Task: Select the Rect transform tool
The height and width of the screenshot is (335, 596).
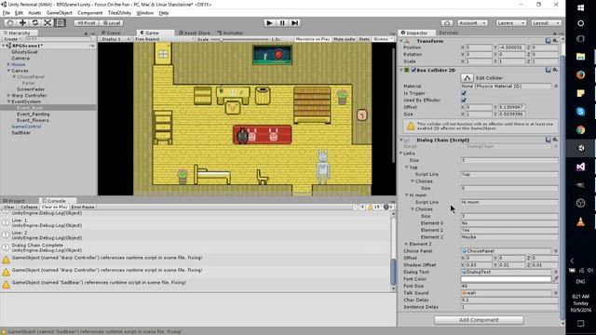Action: coord(60,22)
